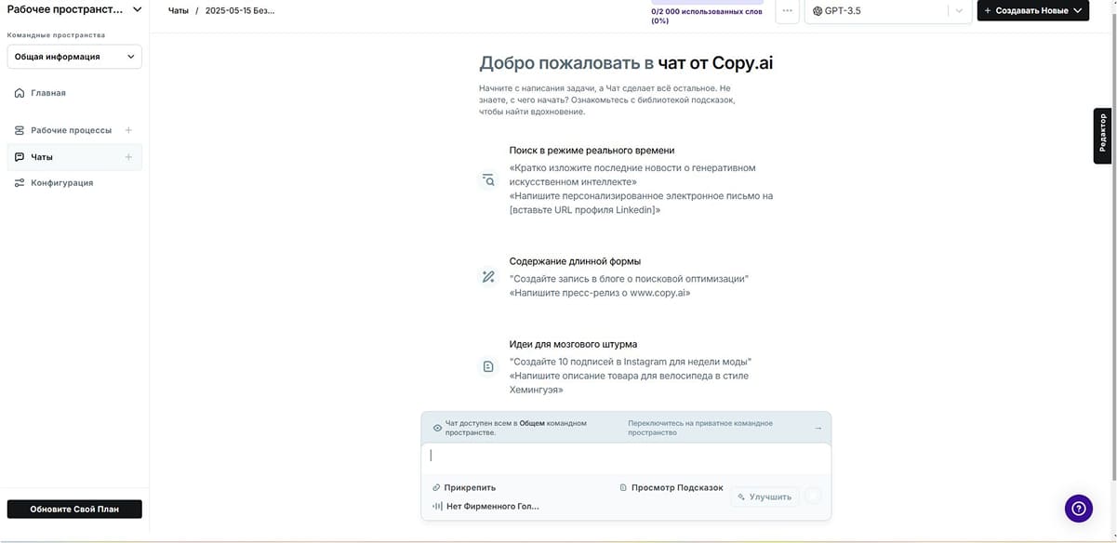The height and width of the screenshot is (543, 1117).
Task: Click the Workflows stack icon in sidebar
Action: click(x=20, y=130)
